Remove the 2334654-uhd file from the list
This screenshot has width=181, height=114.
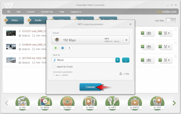click(x=176, y=43)
